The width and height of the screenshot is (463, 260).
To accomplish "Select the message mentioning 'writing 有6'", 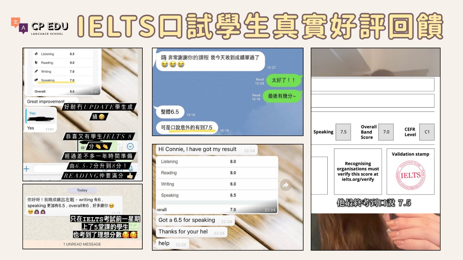I will 74,206.
